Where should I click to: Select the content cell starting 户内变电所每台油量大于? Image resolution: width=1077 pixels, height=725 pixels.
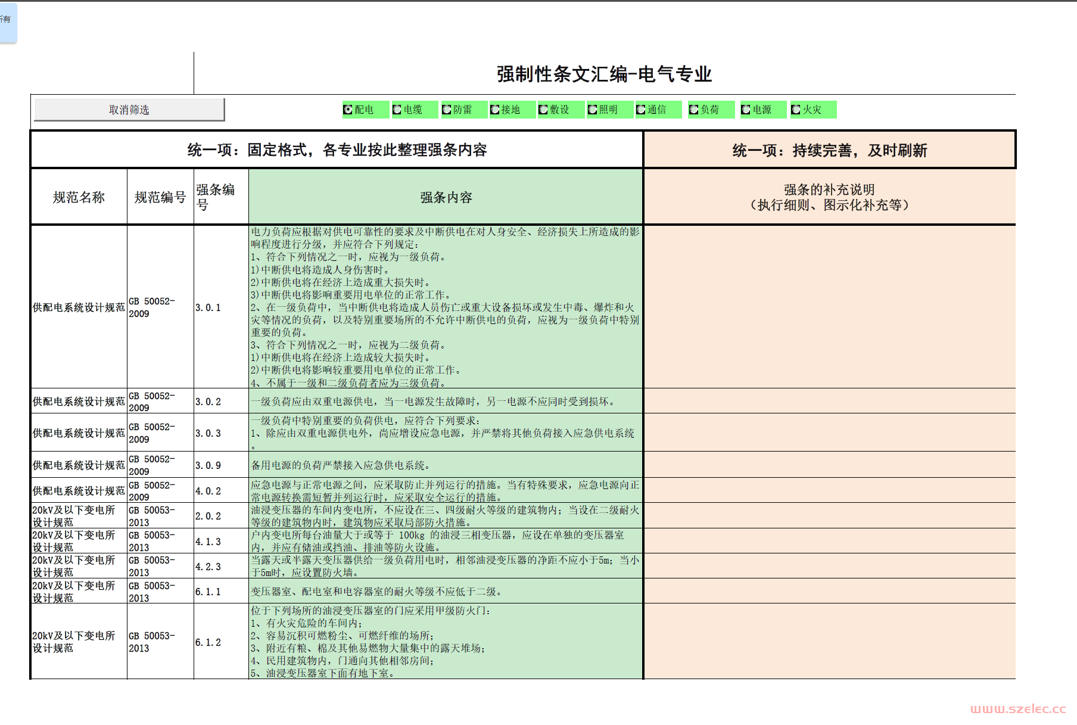pyautogui.click(x=446, y=541)
